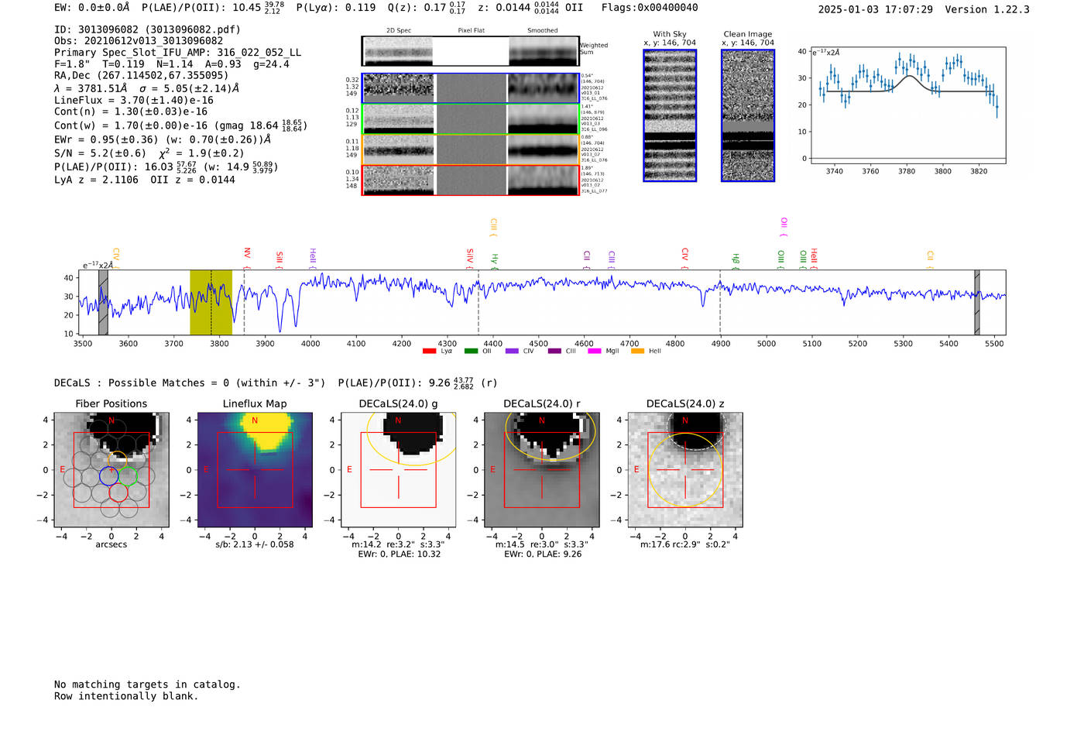Click the emission line Gaussian fit plot

click(x=907, y=105)
